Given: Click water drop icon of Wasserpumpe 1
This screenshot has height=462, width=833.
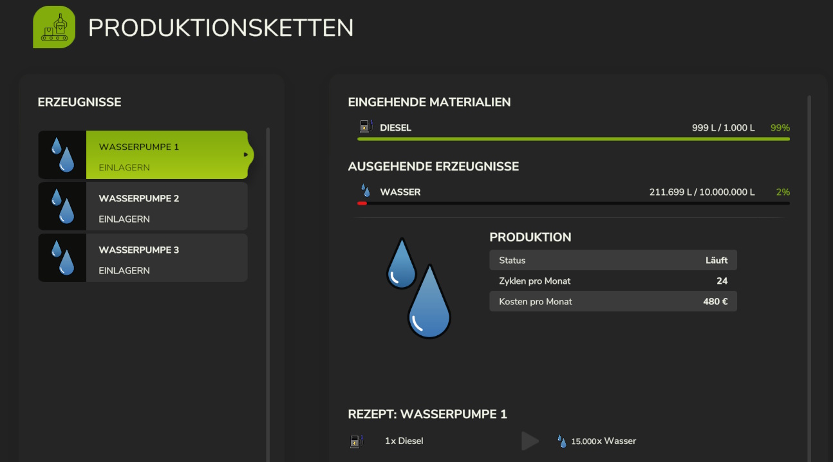Looking at the screenshot, I should pyautogui.click(x=62, y=155).
